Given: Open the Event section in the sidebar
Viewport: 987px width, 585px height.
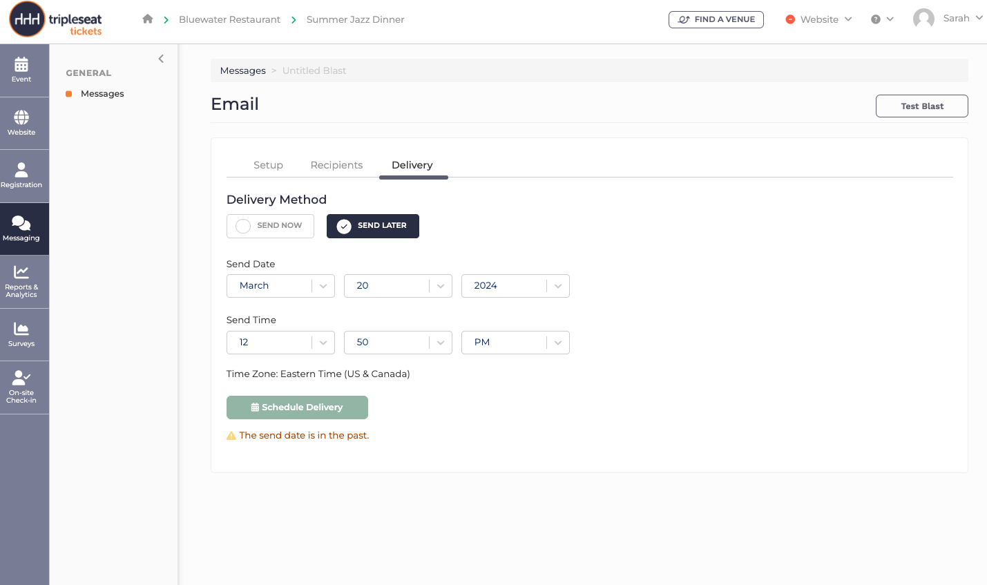Looking at the screenshot, I should 21,70.
